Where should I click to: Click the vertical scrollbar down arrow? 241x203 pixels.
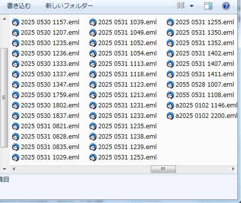(4, 169)
